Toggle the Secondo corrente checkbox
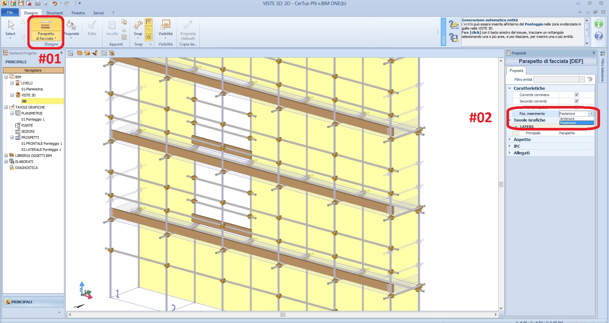Image resolution: width=609 pixels, height=323 pixels. tap(577, 101)
